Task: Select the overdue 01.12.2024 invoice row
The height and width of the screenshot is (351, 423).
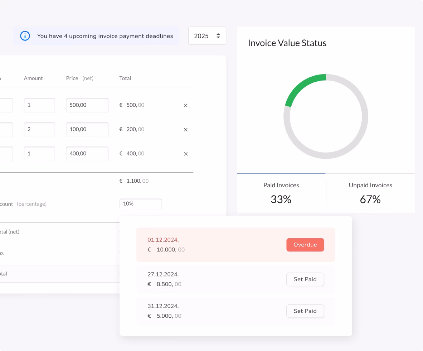Action: [215, 245]
